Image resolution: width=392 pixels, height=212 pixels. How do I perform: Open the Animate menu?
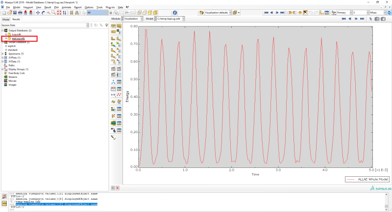click(66, 7)
